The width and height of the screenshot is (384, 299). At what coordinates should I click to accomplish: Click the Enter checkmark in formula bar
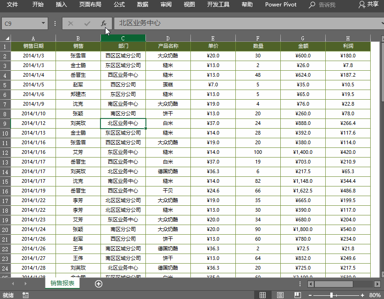tap(87, 23)
